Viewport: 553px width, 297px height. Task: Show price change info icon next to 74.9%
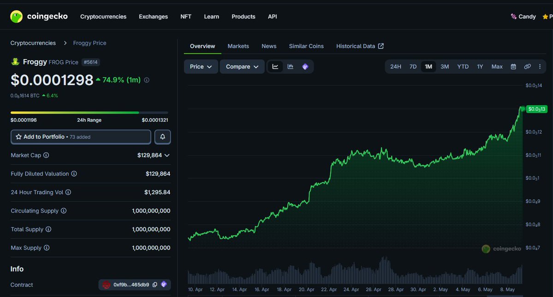coord(147,80)
